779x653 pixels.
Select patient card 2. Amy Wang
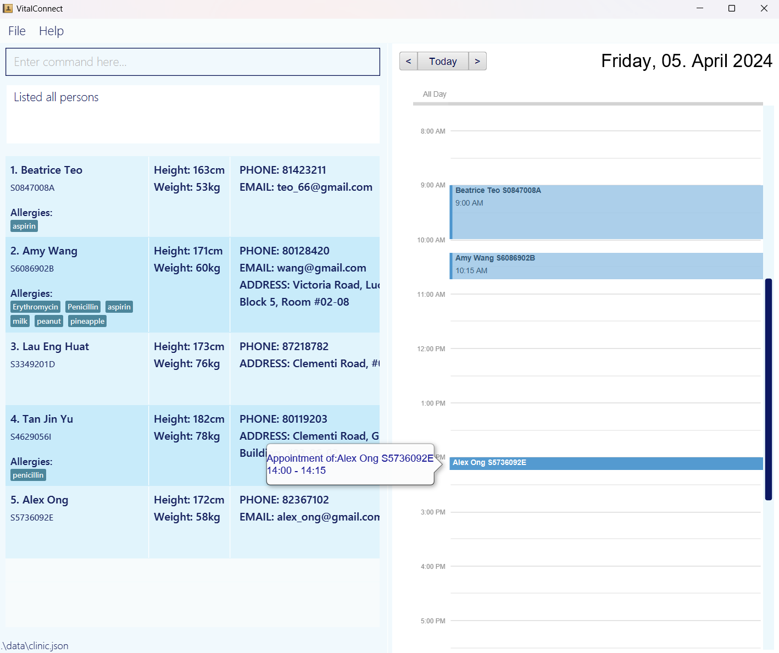tap(193, 285)
